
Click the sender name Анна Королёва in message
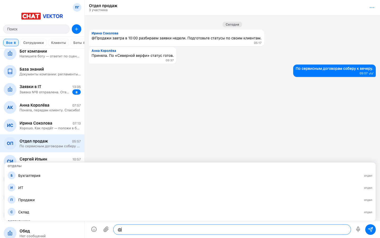(x=104, y=51)
